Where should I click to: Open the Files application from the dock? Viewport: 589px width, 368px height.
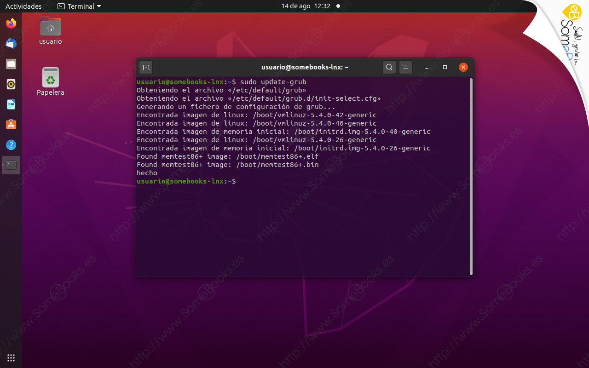pos(11,64)
